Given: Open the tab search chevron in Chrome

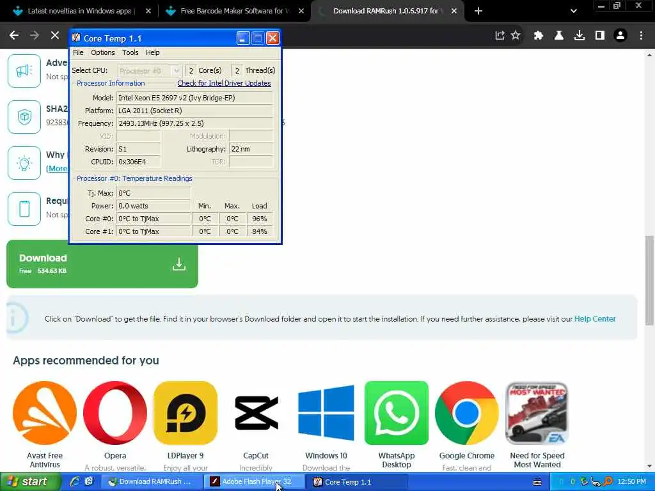Looking at the screenshot, I should (574, 12).
